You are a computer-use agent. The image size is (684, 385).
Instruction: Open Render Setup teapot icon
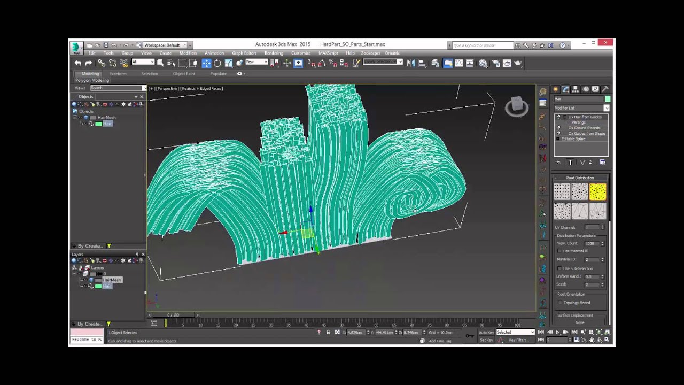(495, 63)
